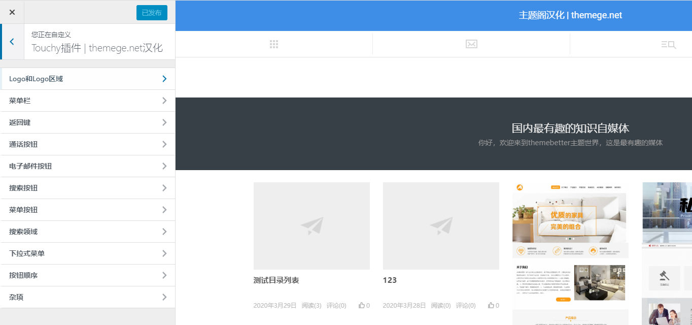Expand chevron next to 菜单按钮
The width and height of the screenshot is (692, 325).
click(164, 210)
